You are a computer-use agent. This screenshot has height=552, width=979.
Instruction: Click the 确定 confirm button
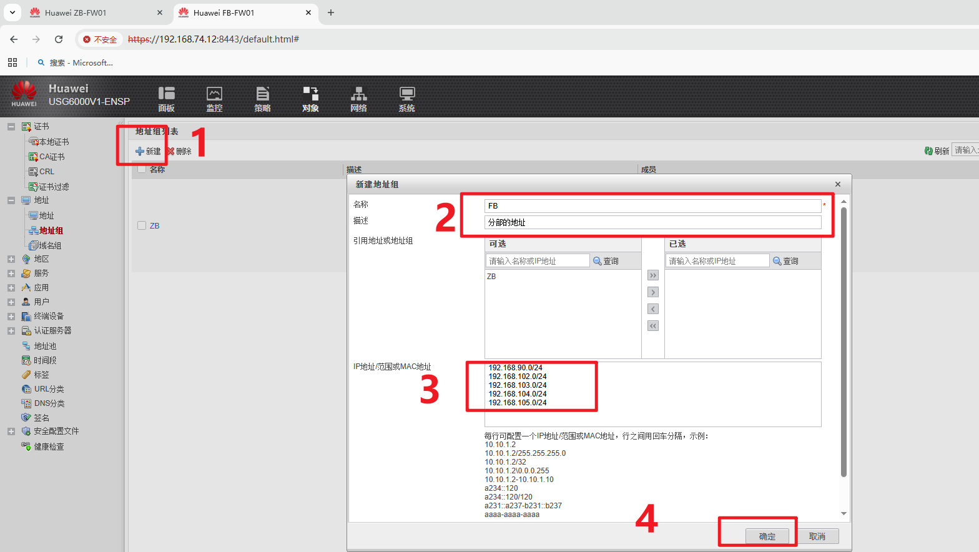pyautogui.click(x=767, y=536)
